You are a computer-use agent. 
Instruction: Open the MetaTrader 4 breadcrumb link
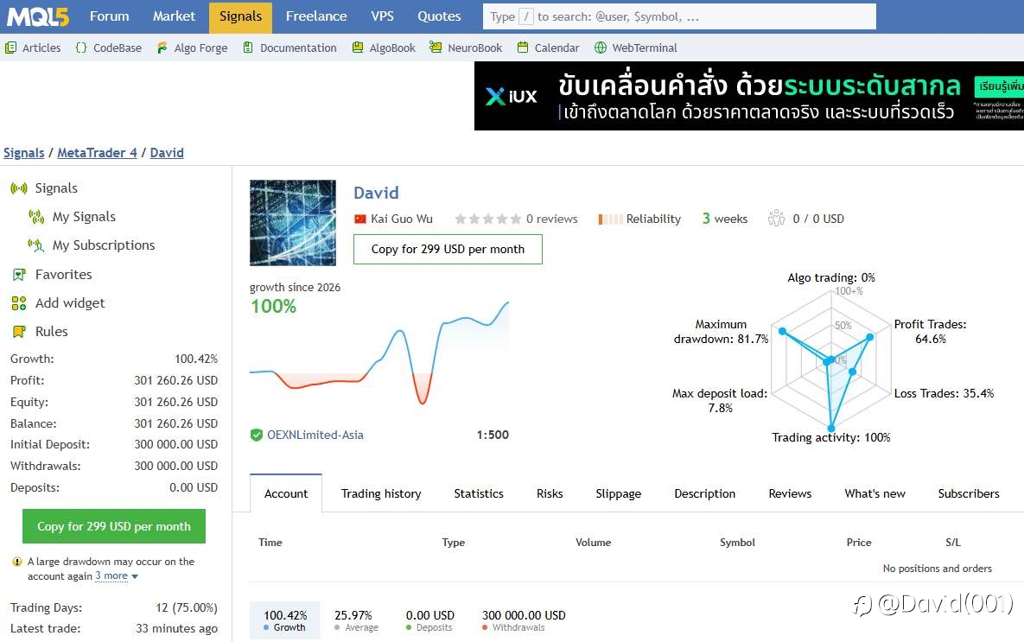pyautogui.click(x=97, y=153)
